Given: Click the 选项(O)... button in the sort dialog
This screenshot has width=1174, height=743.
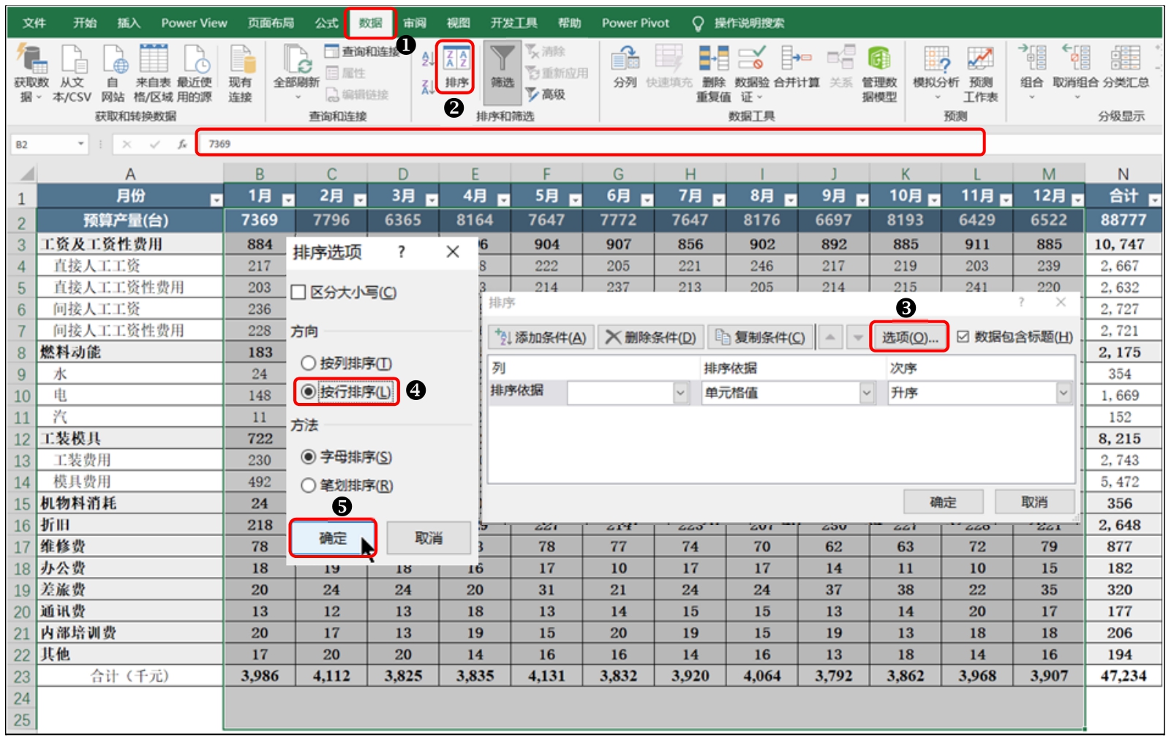Looking at the screenshot, I should (909, 337).
